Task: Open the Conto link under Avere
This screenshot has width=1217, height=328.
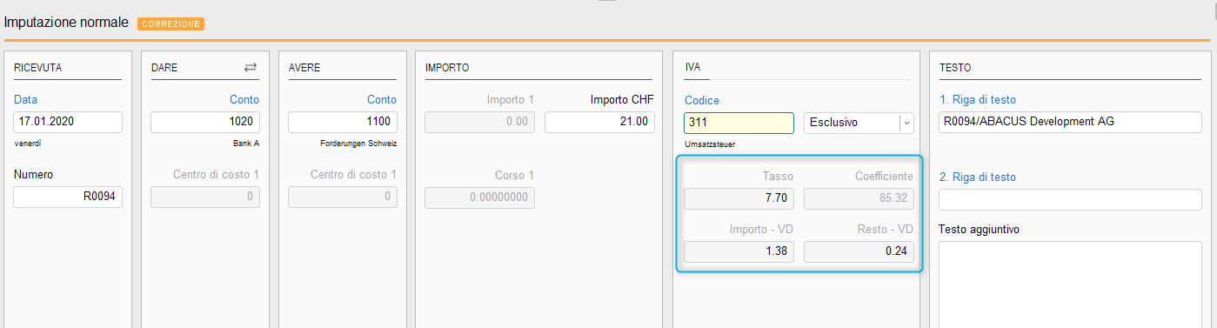Action: [x=382, y=100]
